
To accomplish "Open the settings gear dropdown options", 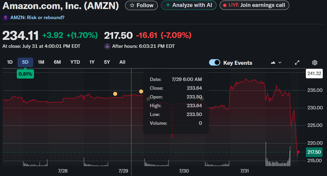I will [315, 63].
